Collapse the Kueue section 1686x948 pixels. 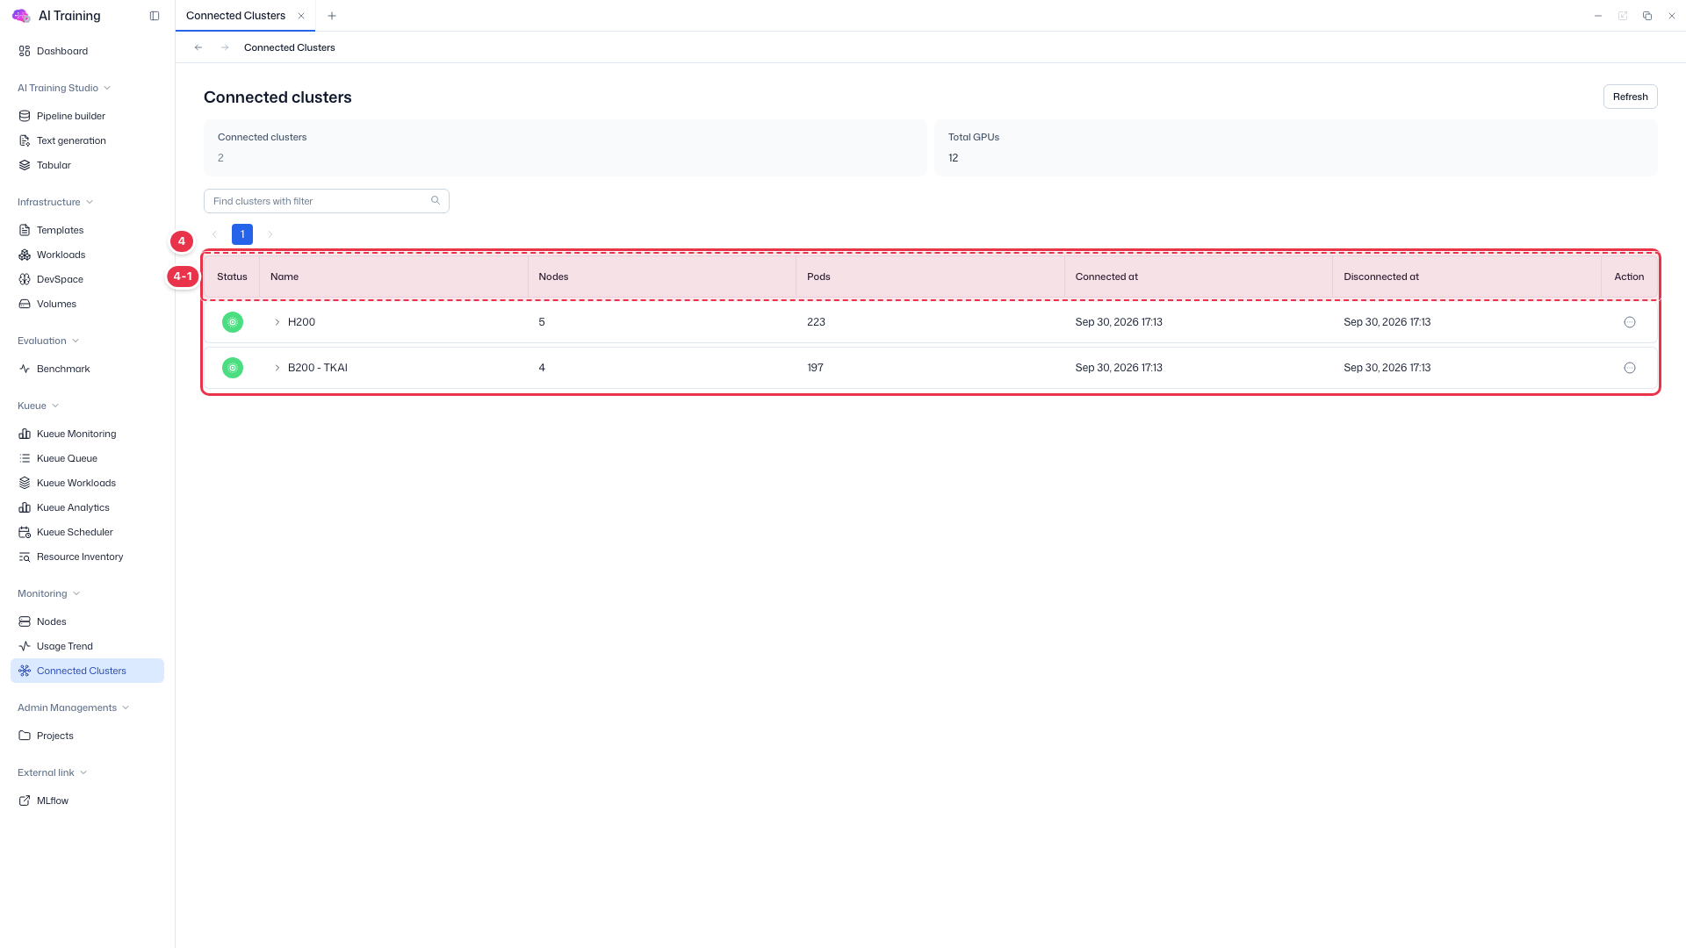click(x=38, y=406)
